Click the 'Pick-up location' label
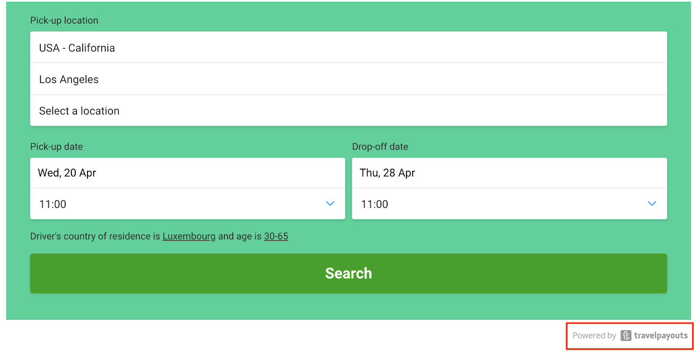Image resolution: width=700 pixels, height=353 pixels. [64, 20]
